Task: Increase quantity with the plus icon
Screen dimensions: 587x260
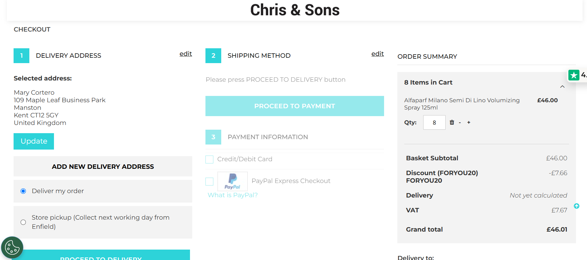Action: click(x=469, y=122)
